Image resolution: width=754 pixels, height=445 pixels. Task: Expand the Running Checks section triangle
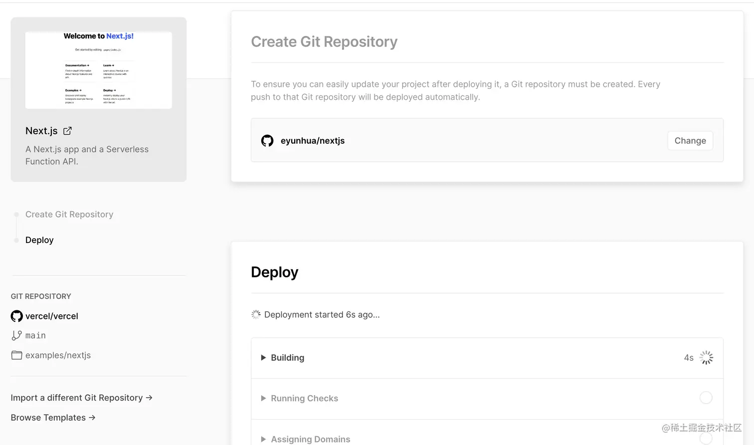coord(263,398)
